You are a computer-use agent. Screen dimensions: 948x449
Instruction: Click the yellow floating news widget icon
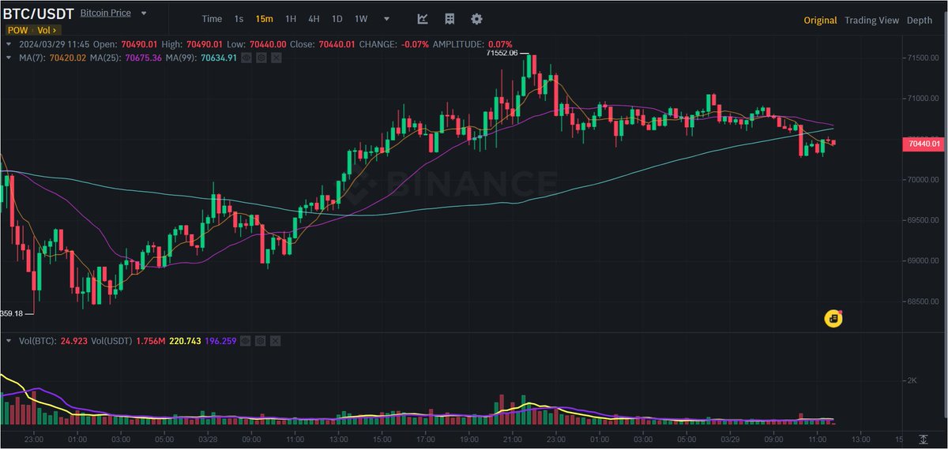833,318
